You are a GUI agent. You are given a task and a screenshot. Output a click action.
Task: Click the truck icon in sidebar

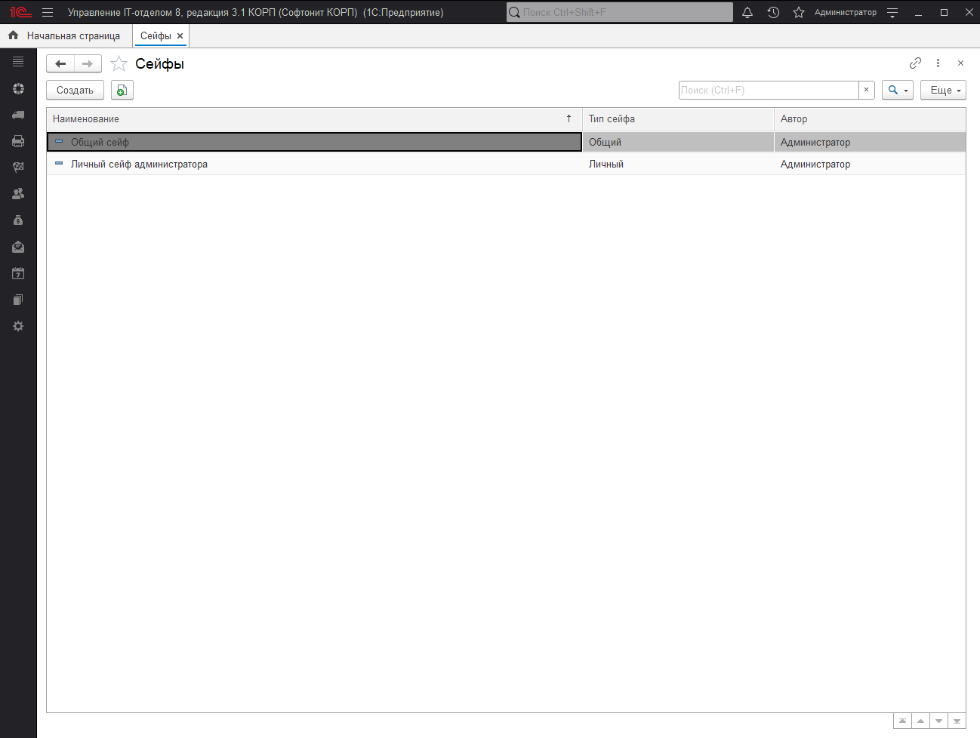18,115
